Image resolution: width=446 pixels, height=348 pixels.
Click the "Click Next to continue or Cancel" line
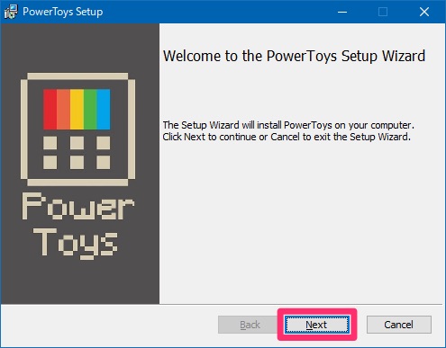pyautogui.click(x=287, y=137)
